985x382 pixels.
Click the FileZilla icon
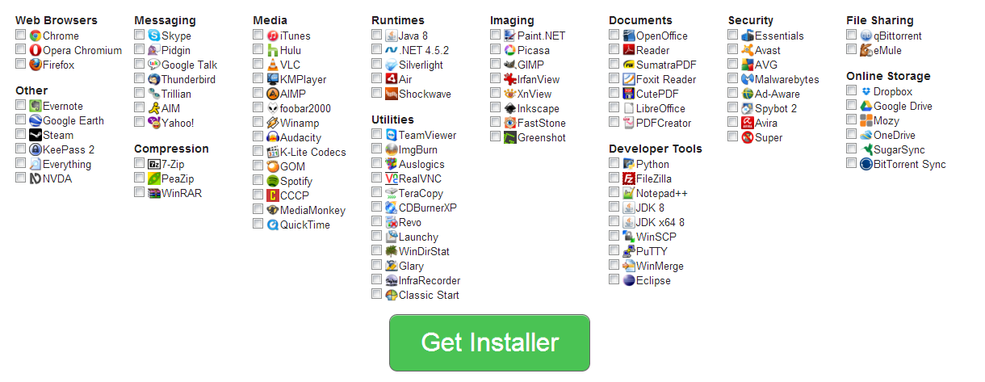point(629,178)
